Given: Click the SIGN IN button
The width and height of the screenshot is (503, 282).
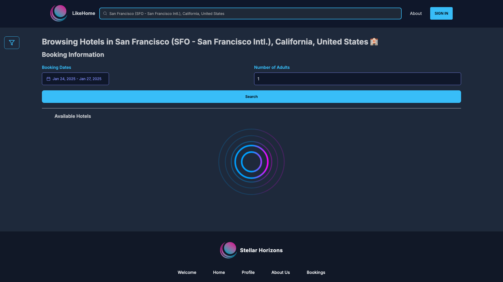Looking at the screenshot, I should pyautogui.click(x=441, y=13).
